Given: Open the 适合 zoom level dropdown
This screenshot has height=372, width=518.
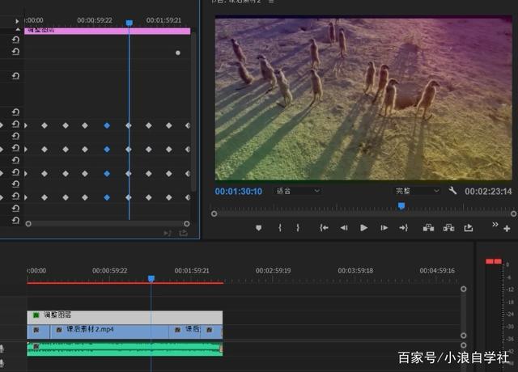Looking at the screenshot, I should [x=297, y=191].
